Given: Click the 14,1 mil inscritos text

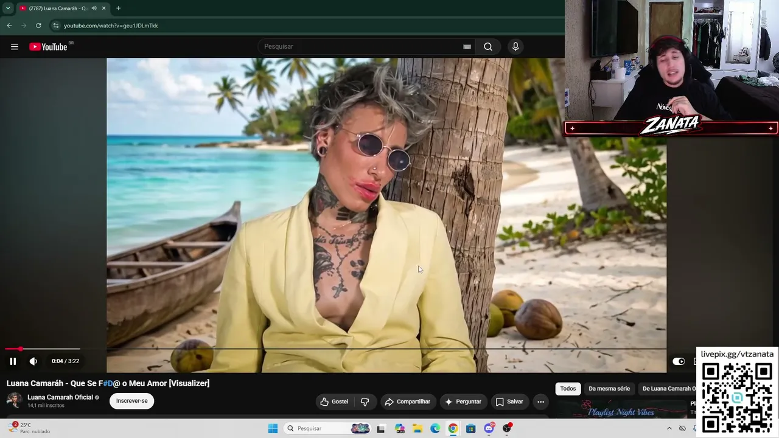Looking at the screenshot, I should 46,406.
